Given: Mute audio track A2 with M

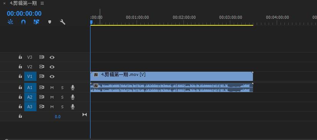Looking at the screenshot, I should (x=52, y=97).
